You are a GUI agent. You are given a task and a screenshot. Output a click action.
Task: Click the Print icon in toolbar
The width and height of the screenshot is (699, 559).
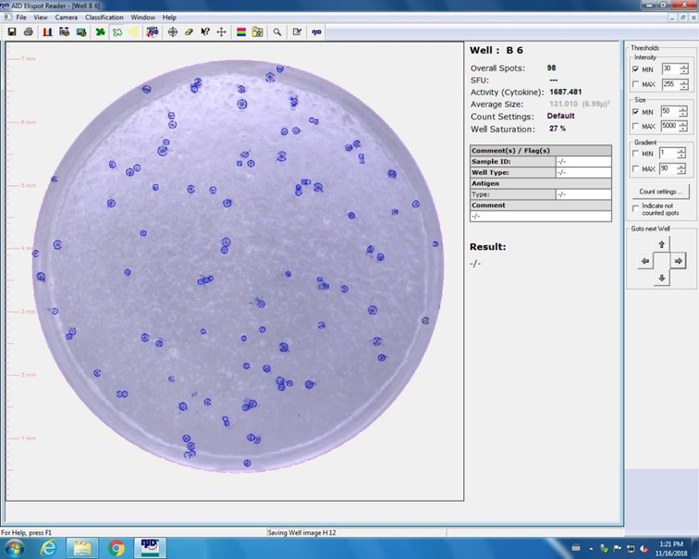pyautogui.click(x=29, y=31)
